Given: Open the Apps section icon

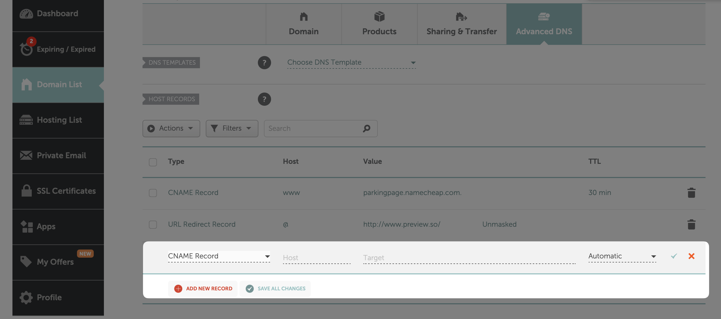Looking at the screenshot, I should pyautogui.click(x=26, y=226).
